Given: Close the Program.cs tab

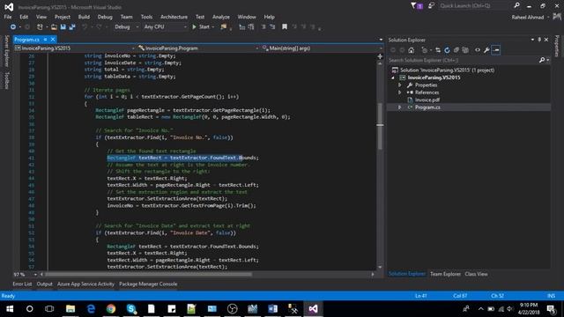Looking at the screenshot, I should pyautogui.click(x=53, y=39).
